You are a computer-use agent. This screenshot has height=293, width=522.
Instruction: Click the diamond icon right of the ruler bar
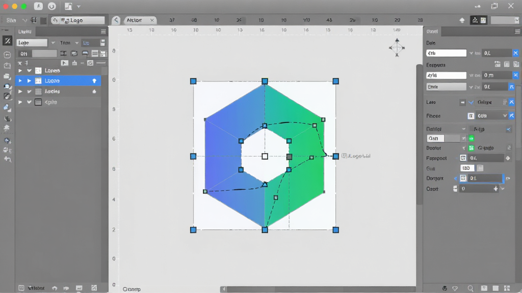[x=462, y=20]
